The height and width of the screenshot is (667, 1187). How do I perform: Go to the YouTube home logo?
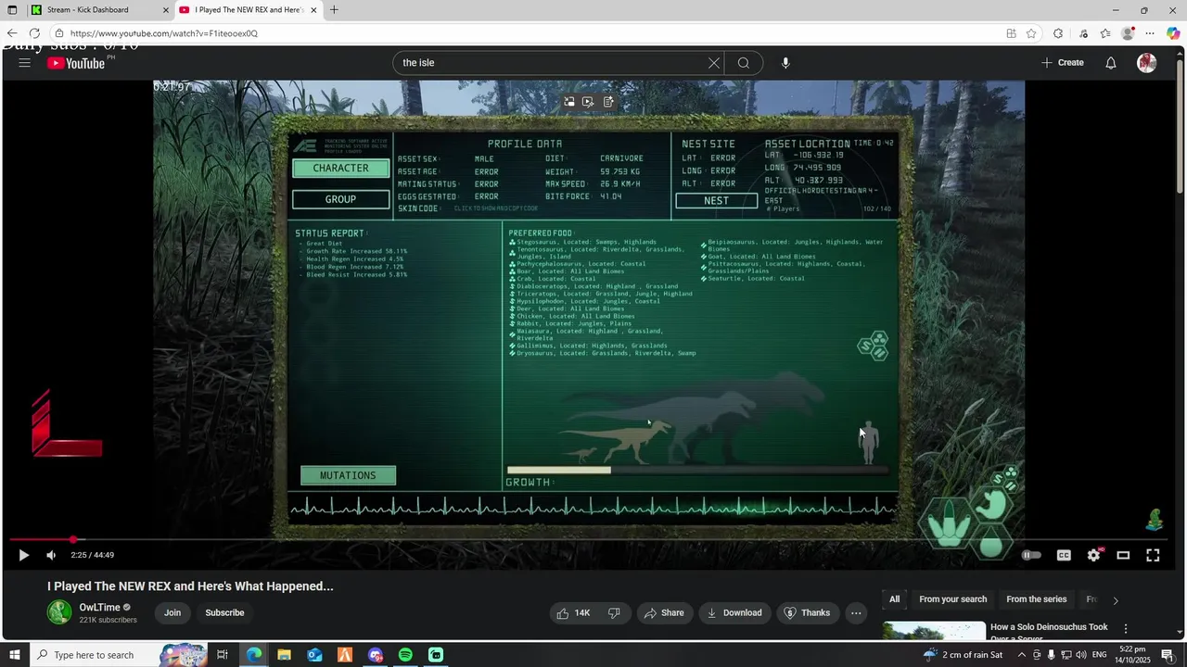[x=76, y=63]
